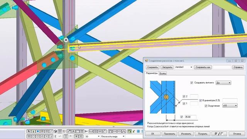Toggle the hatched square selection switch
This screenshot has width=247, height=139.
pyautogui.click(x=42, y=131)
